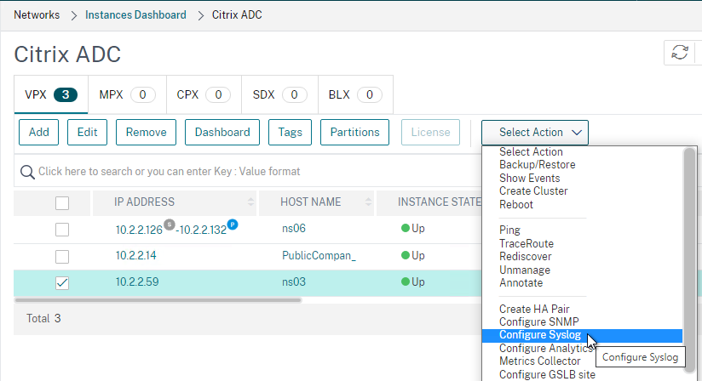702x381 pixels.
Task: Click the Add button
Action: 38,132
